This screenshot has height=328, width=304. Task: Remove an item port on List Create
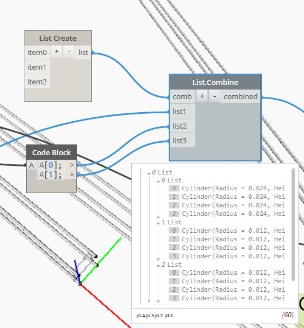(x=69, y=52)
